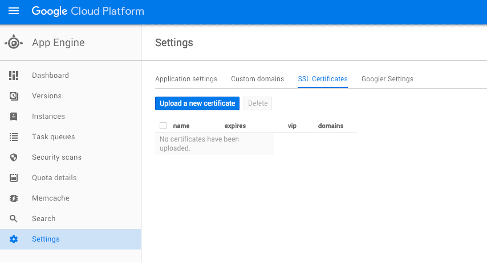Go to Dashboard in sidebar
The image size is (487, 262).
point(71,75)
